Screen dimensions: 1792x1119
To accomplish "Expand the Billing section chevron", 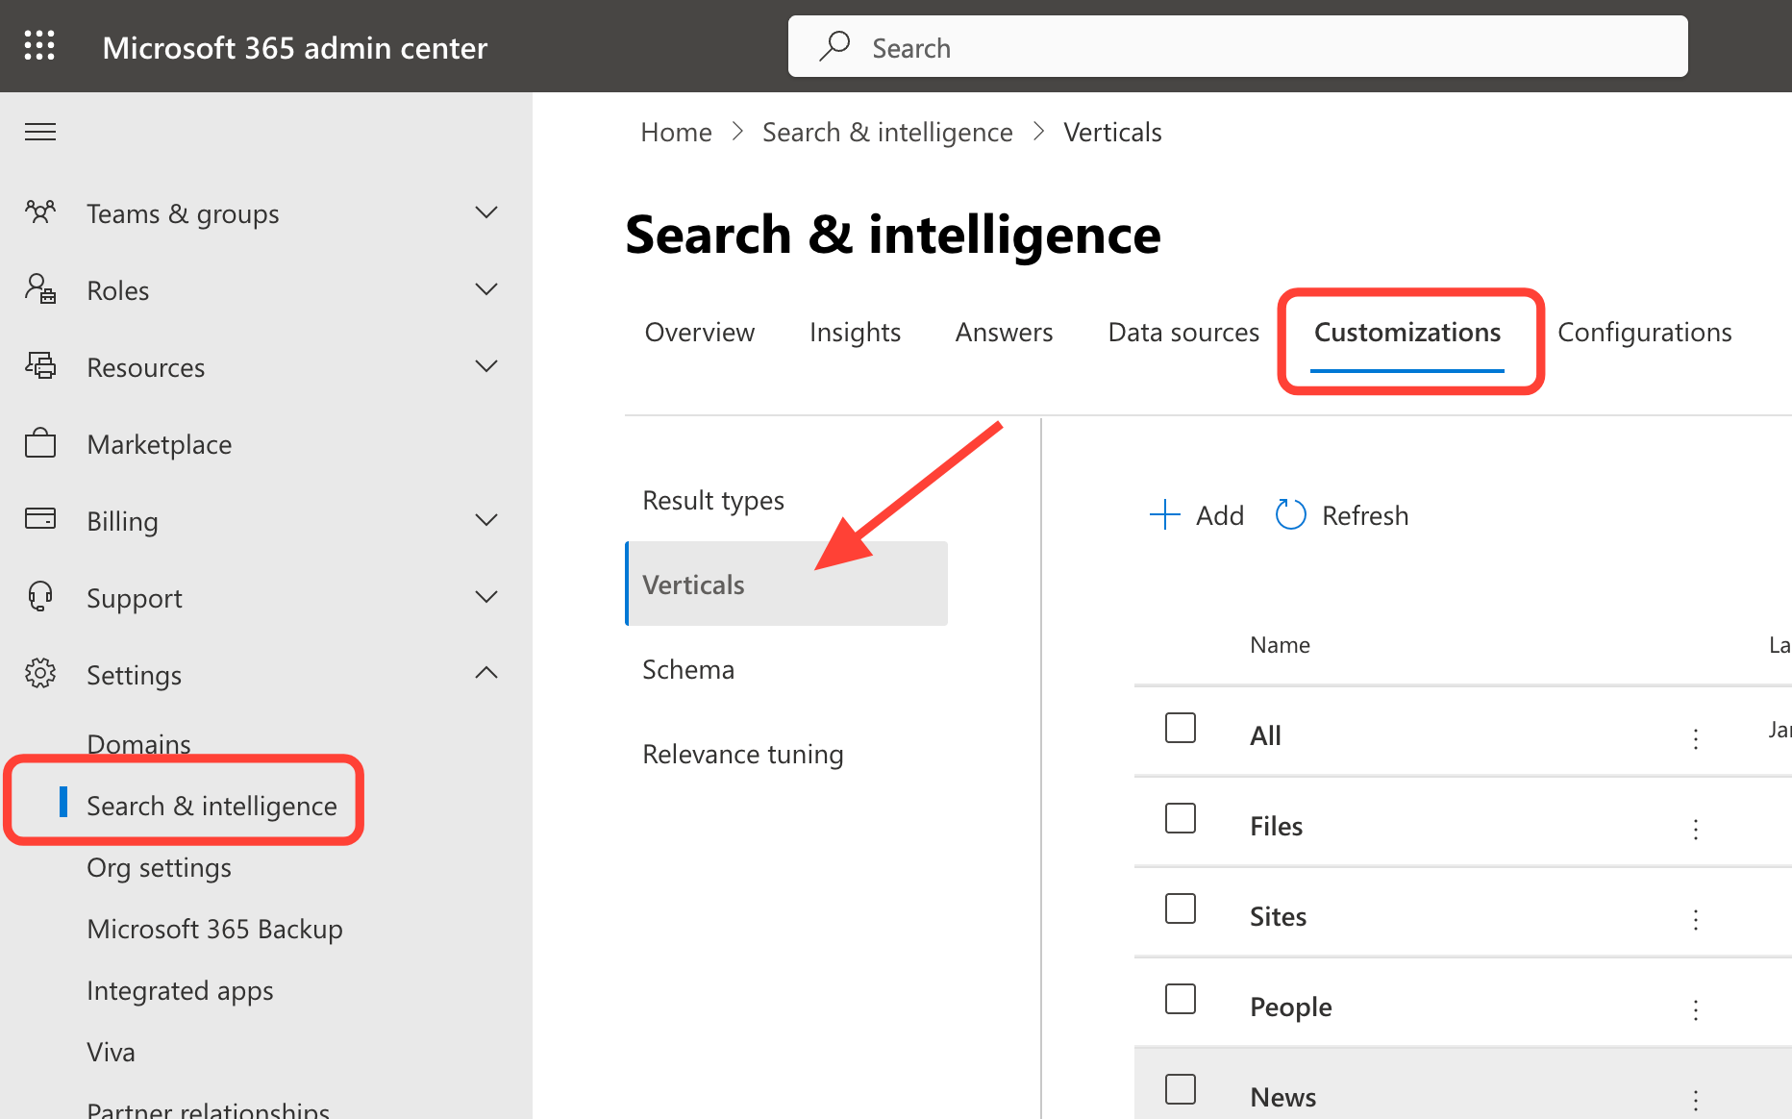I will click(486, 520).
